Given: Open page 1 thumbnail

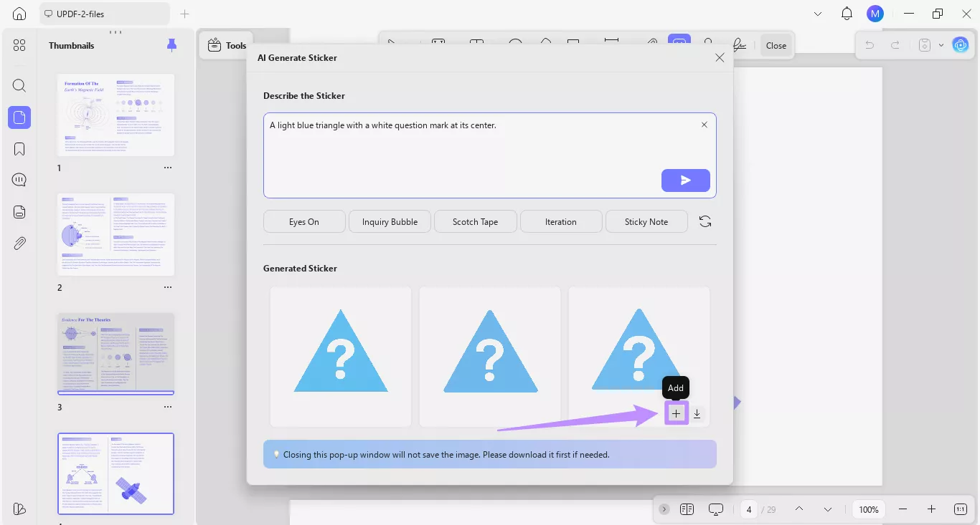Looking at the screenshot, I should pos(116,115).
